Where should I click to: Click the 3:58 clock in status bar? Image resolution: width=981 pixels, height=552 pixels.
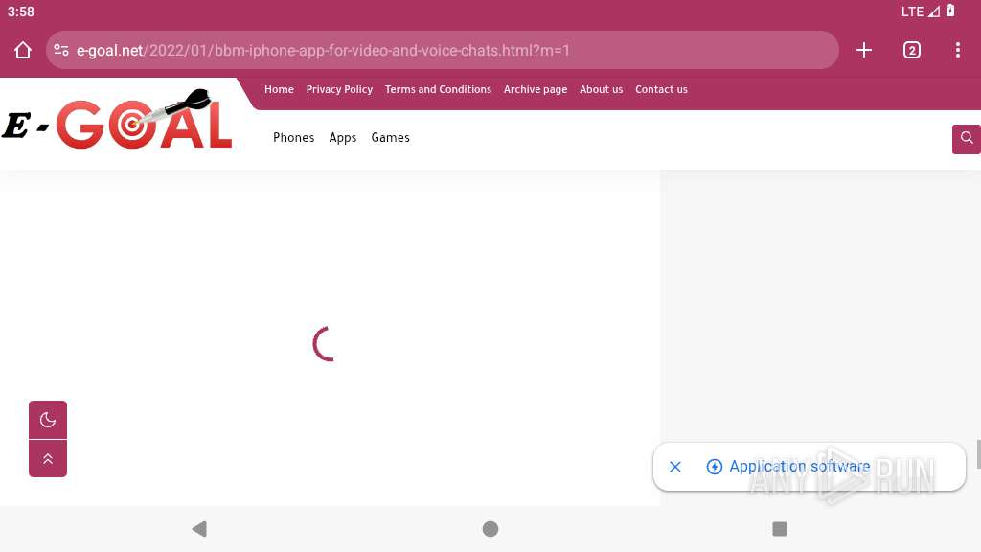[x=21, y=11]
